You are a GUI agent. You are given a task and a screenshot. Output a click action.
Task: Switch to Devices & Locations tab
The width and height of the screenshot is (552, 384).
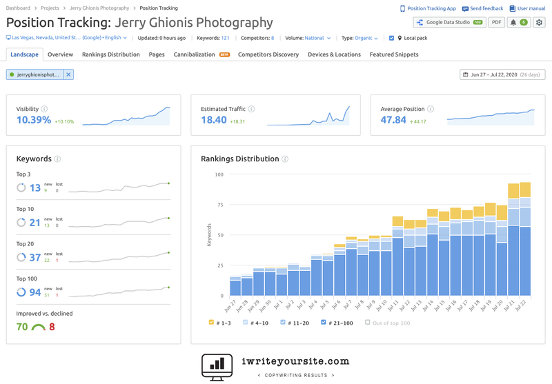334,54
